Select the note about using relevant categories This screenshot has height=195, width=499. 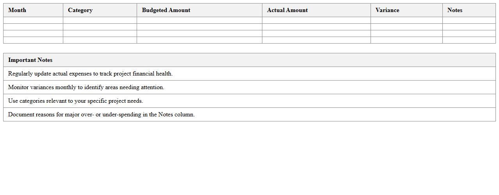point(75,101)
